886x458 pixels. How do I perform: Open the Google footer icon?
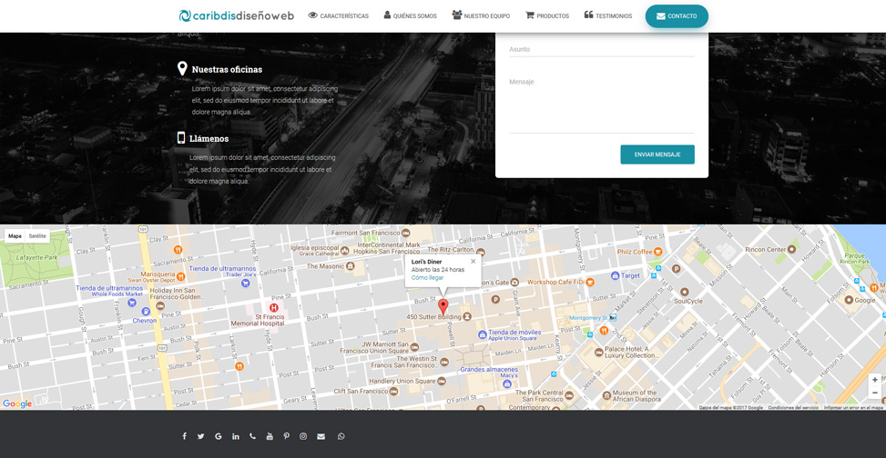[x=219, y=436]
